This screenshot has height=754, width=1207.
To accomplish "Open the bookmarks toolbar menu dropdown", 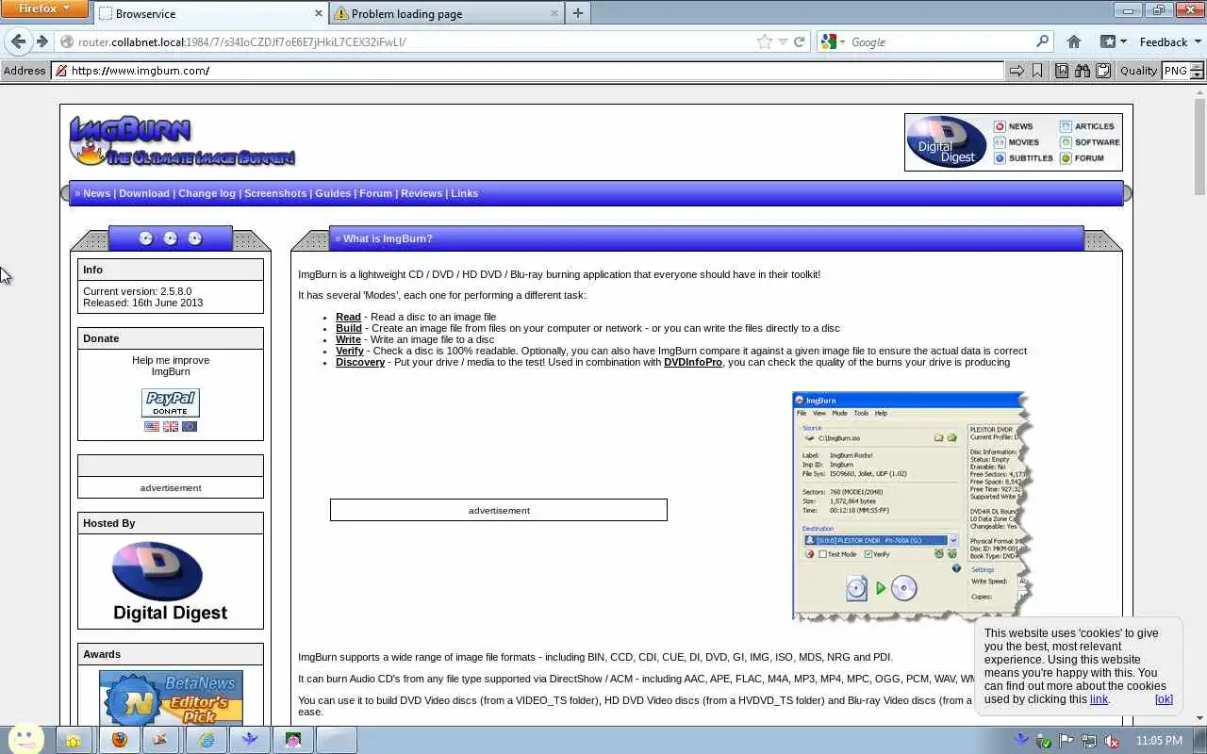I will [x=1114, y=41].
